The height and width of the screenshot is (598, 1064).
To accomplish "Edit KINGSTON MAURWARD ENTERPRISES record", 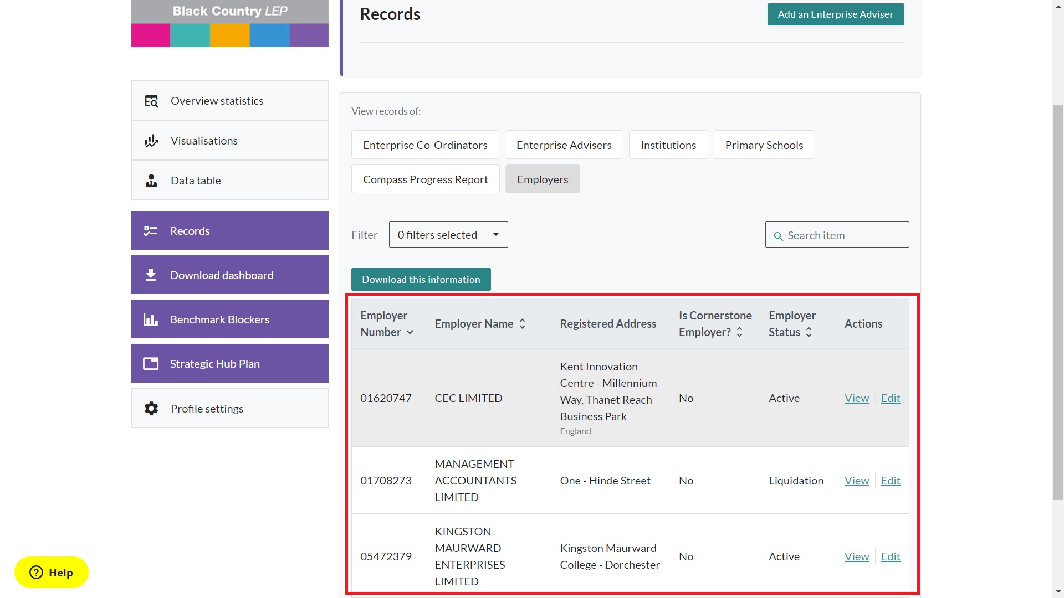I will pyautogui.click(x=891, y=556).
